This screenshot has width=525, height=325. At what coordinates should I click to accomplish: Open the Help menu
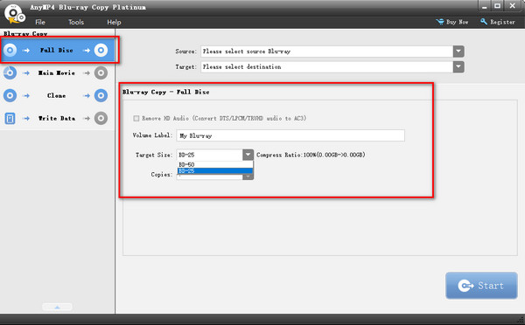click(x=114, y=22)
